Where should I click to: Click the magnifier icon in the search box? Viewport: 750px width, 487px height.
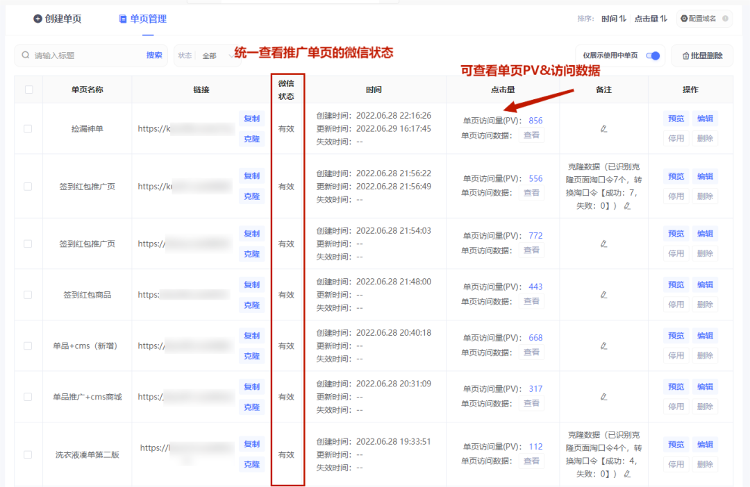(26, 55)
